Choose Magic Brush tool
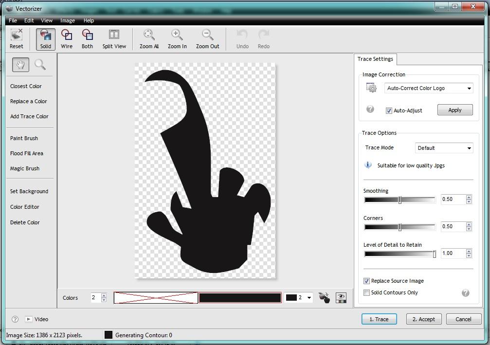 coord(25,168)
